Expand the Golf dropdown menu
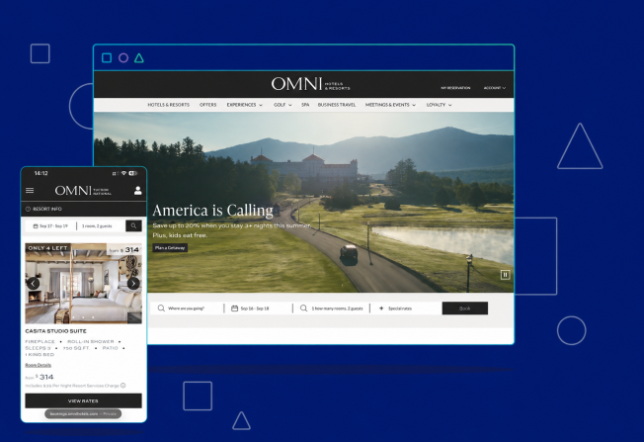Viewport: 644px width, 442px height. (282, 105)
